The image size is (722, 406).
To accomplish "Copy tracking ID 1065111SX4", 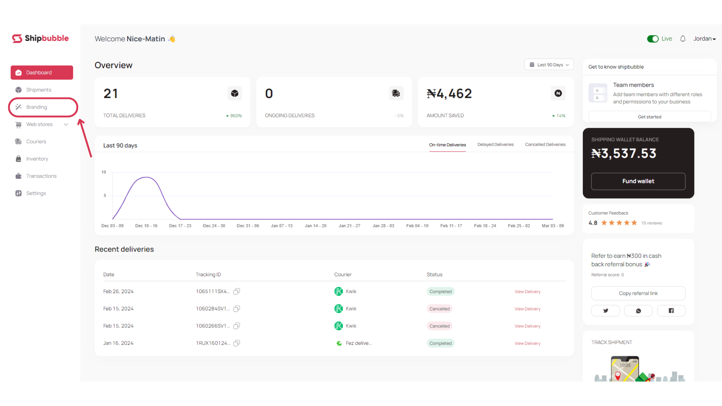I will point(237,291).
